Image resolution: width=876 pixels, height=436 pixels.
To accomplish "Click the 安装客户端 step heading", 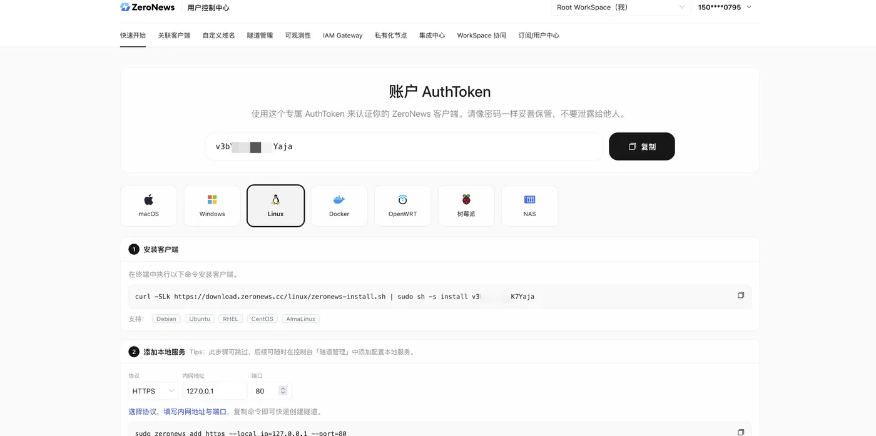I will click(x=161, y=249).
